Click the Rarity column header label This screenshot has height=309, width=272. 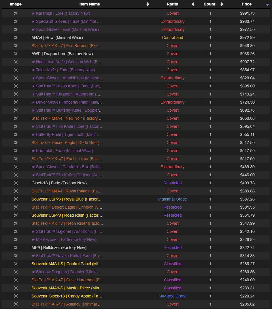pyautogui.click(x=172, y=4)
